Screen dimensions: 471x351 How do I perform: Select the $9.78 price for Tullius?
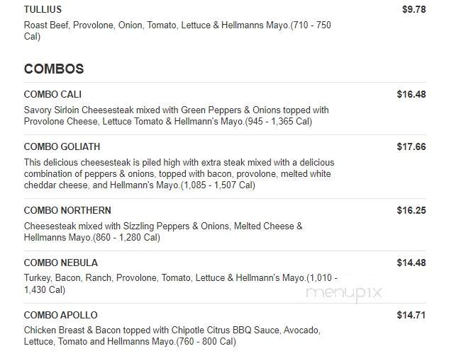pos(414,9)
